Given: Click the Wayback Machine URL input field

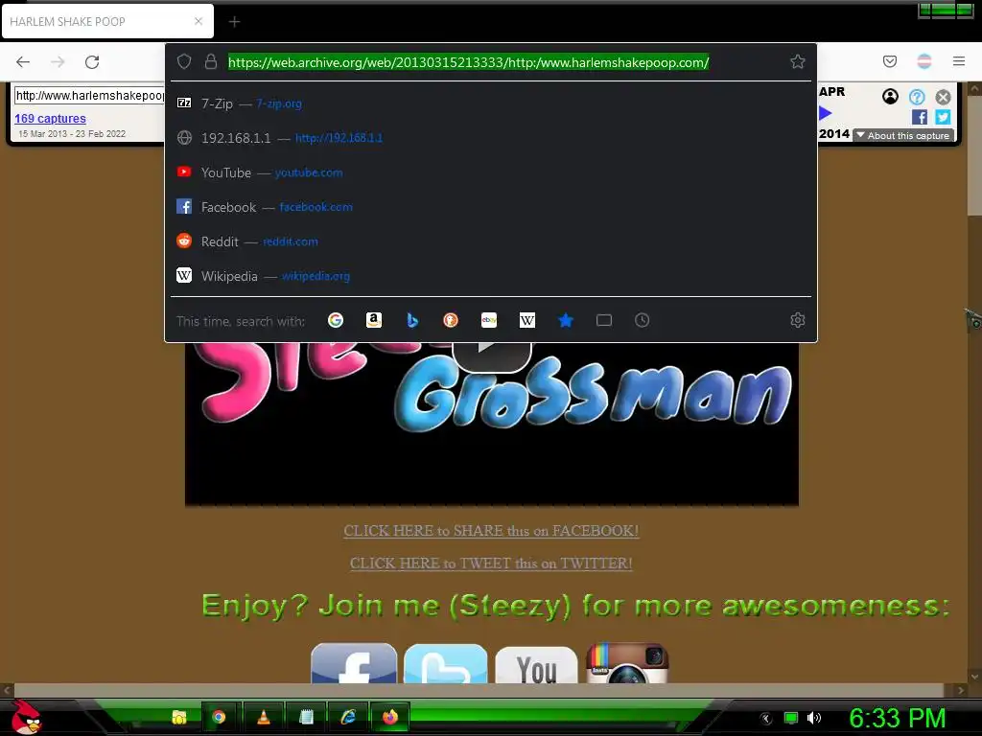Looking at the screenshot, I should (x=89, y=96).
